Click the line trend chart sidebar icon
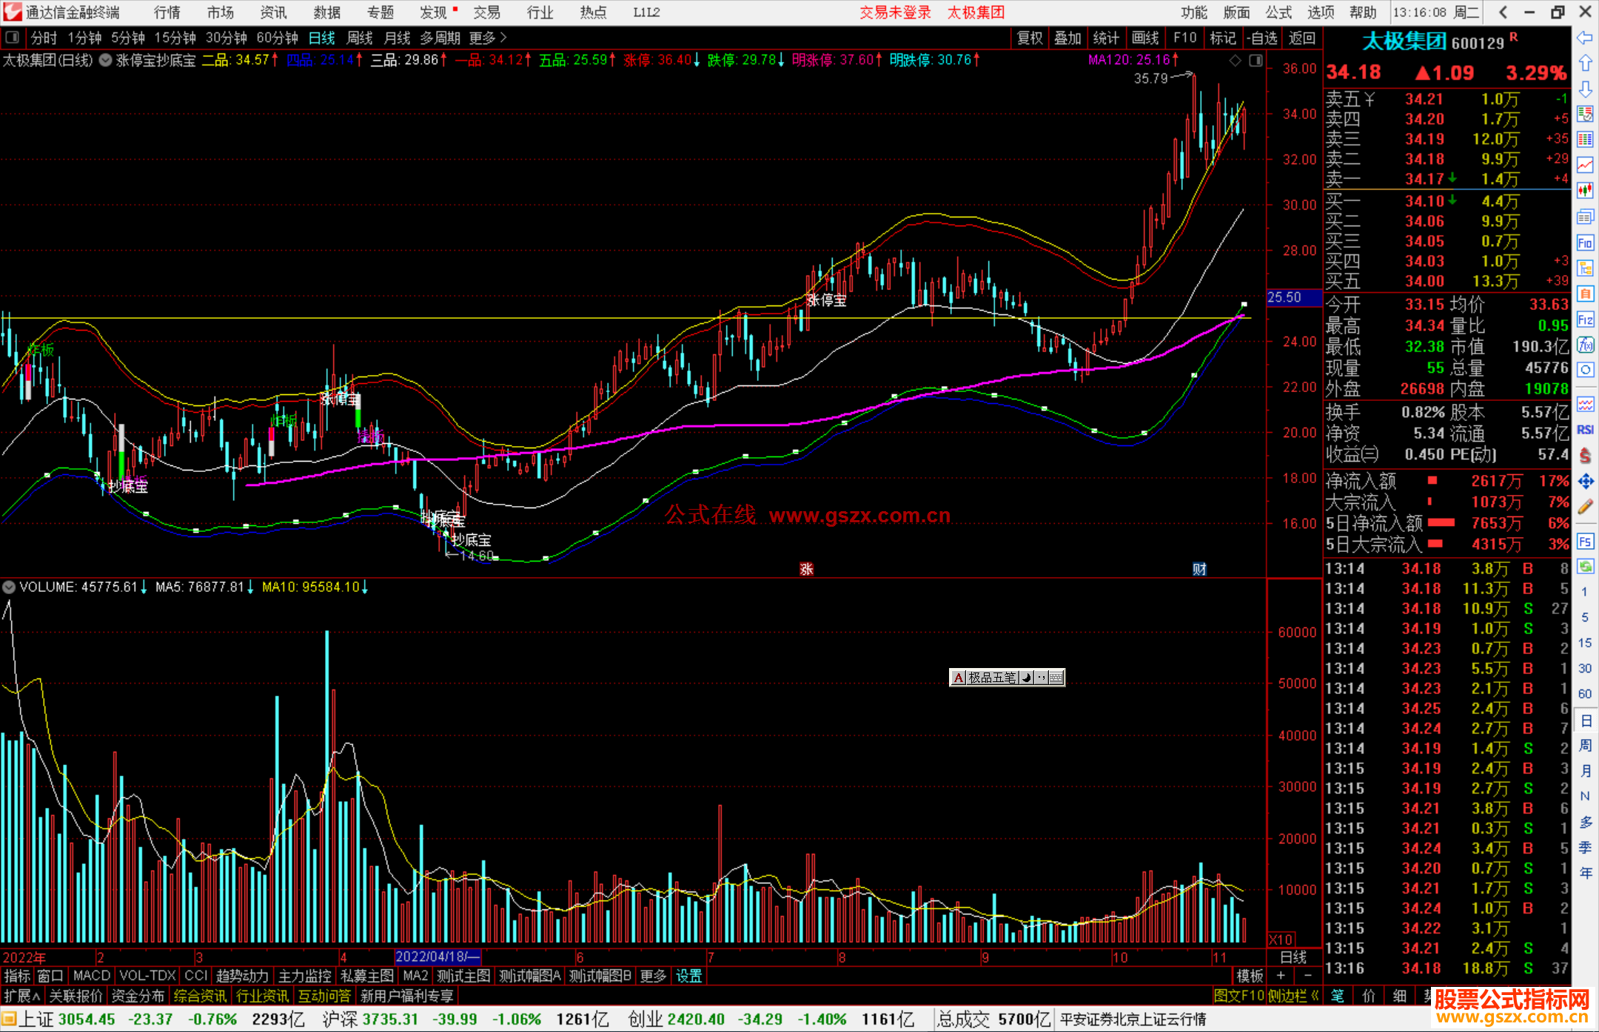The image size is (1599, 1032). (x=1585, y=165)
